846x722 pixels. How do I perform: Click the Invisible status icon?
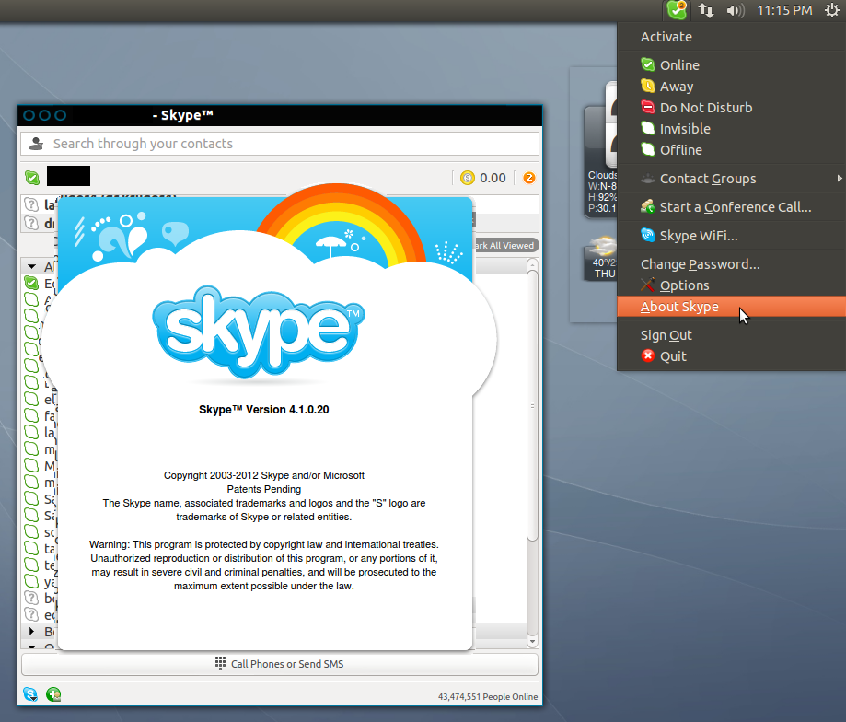pos(647,128)
